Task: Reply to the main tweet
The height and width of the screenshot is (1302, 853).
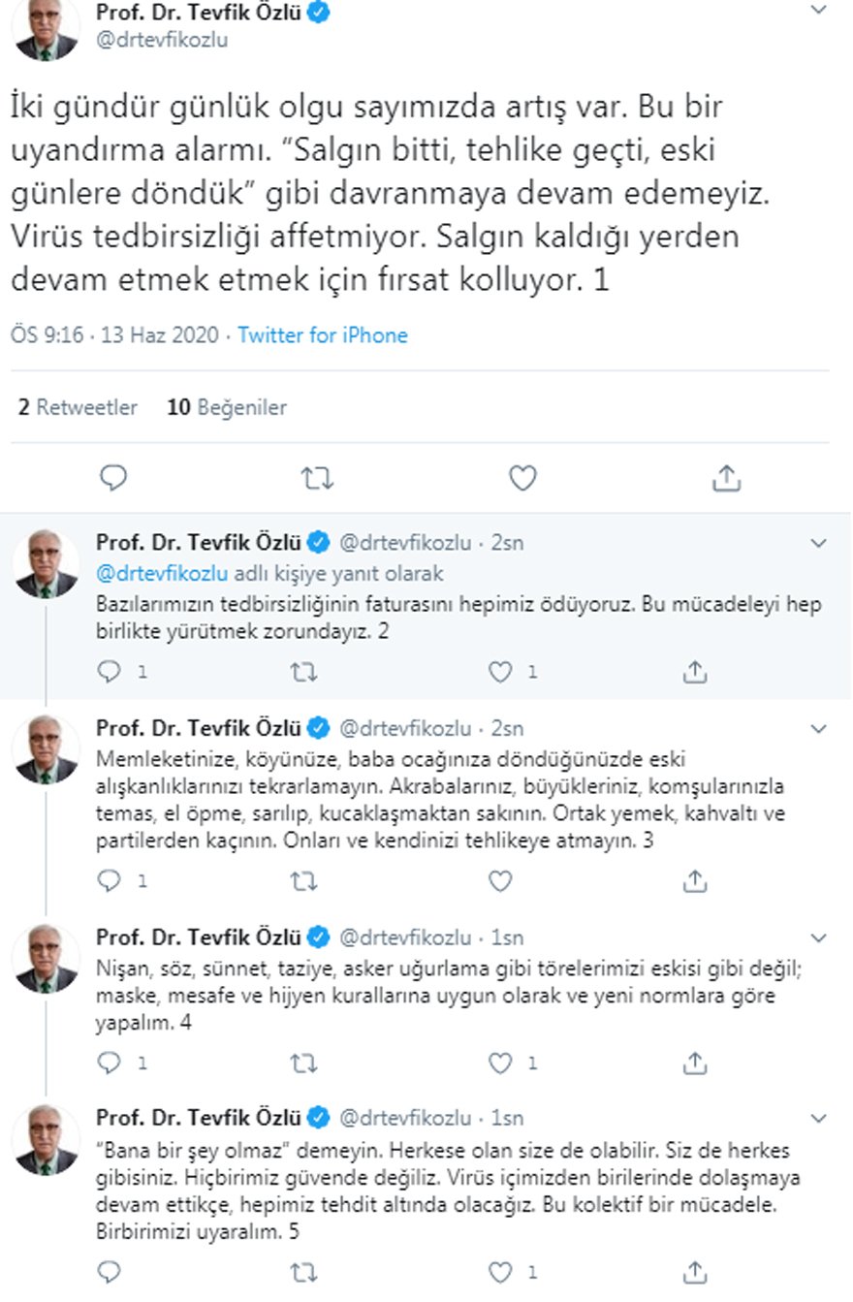Action: tap(113, 477)
